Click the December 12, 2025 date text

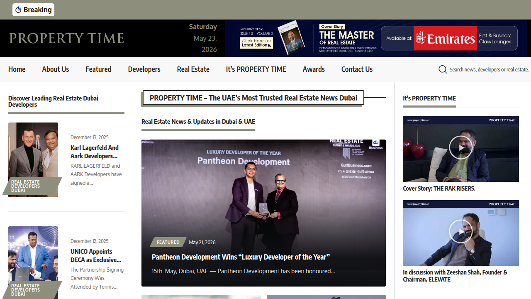[90, 241]
